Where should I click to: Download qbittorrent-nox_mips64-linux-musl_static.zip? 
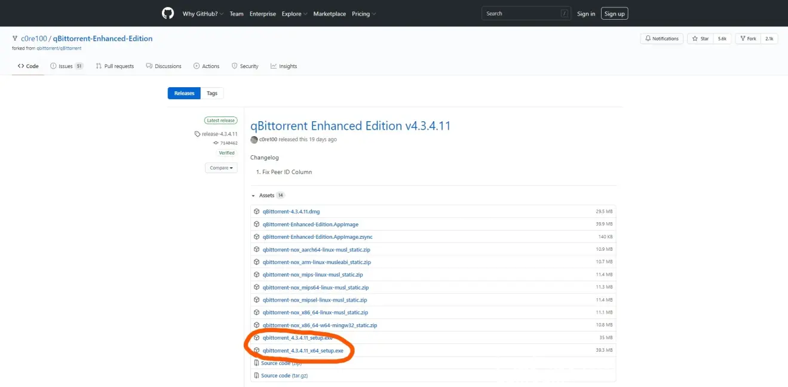point(315,287)
